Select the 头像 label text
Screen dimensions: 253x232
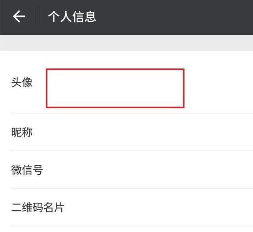point(22,82)
